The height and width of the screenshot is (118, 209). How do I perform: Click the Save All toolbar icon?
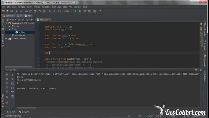point(8,11)
